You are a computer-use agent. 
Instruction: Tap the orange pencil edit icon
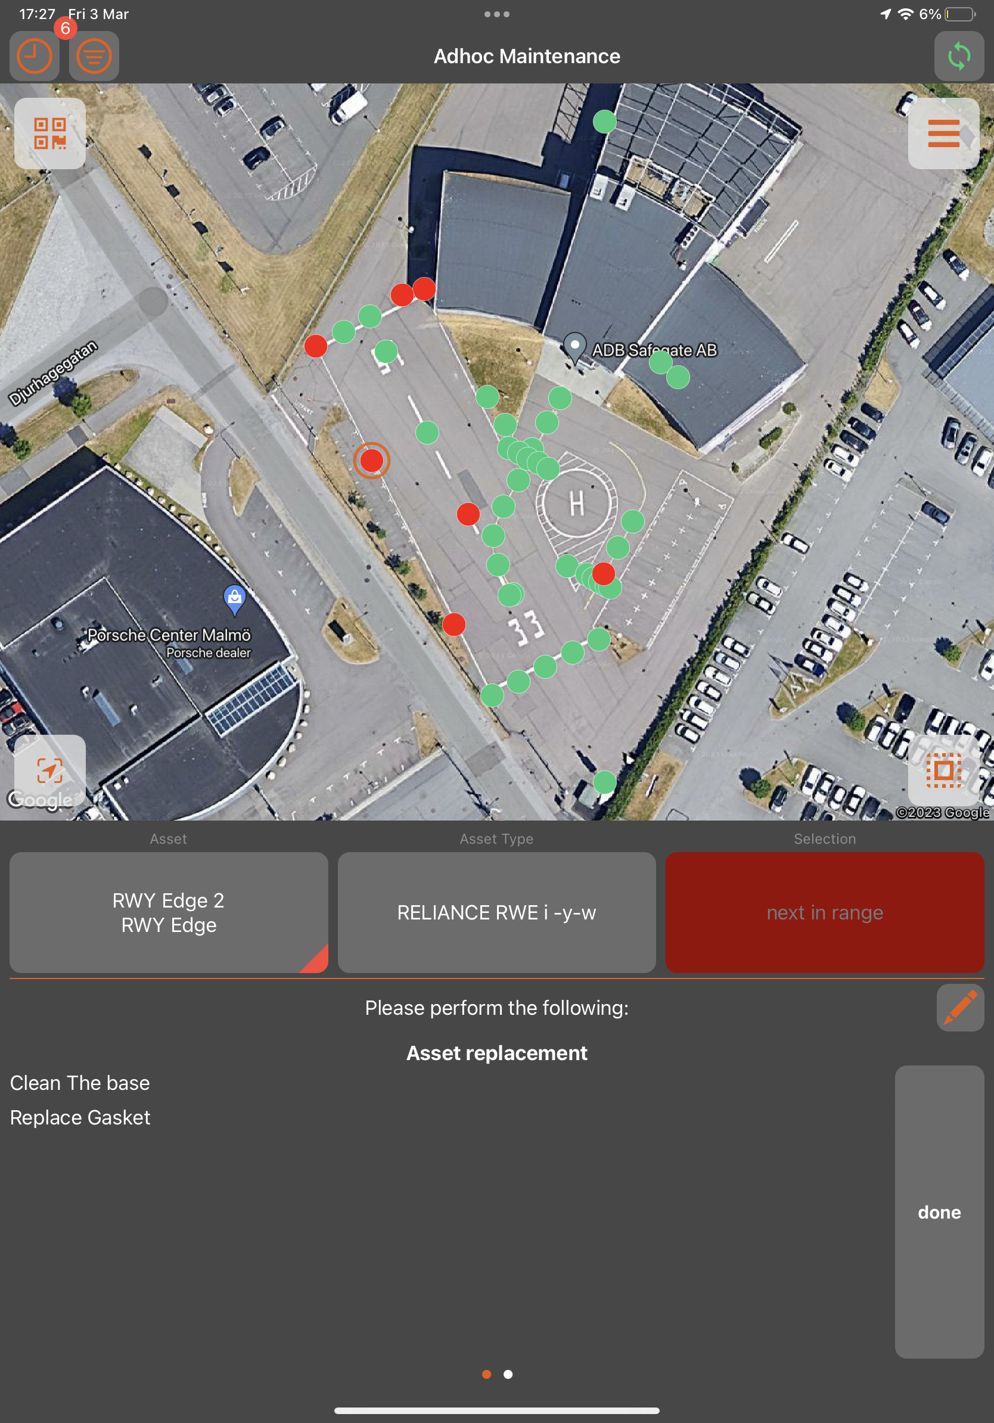click(x=959, y=1007)
